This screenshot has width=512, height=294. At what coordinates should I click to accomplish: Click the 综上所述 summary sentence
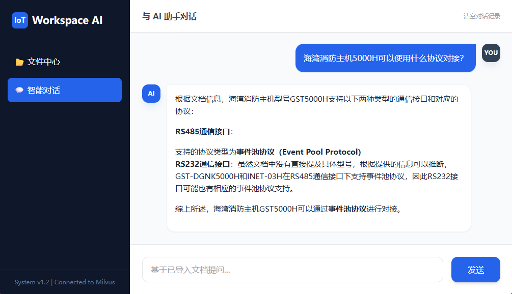(x=289, y=209)
